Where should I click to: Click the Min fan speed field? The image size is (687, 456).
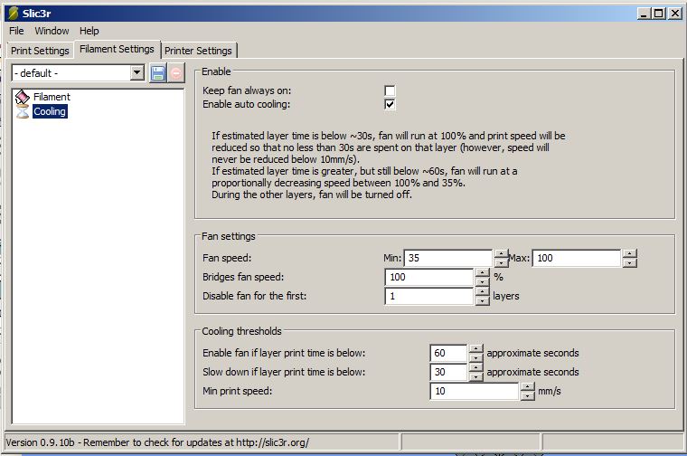tap(448, 258)
